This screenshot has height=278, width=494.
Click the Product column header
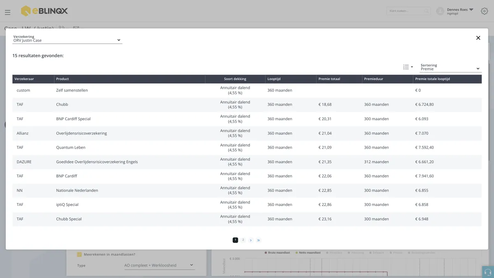(130, 79)
